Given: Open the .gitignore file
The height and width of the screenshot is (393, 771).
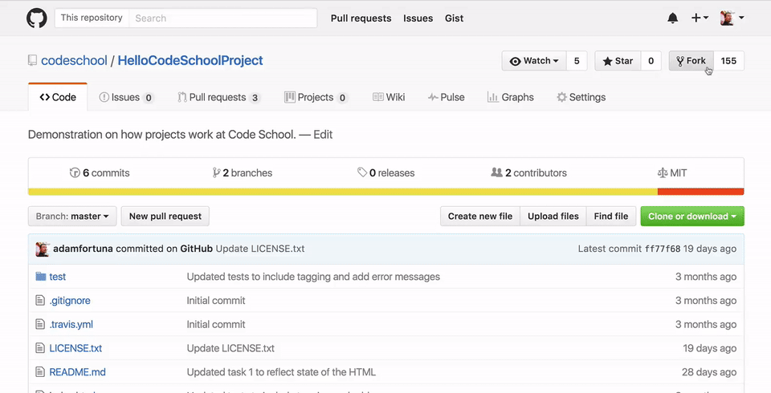Looking at the screenshot, I should (x=70, y=301).
